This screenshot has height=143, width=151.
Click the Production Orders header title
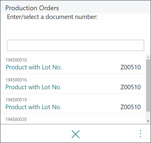coord(32,8)
